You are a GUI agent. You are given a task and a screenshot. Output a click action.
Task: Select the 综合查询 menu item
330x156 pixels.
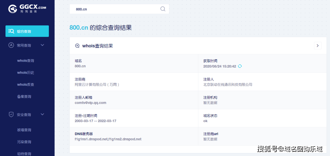click(27, 31)
